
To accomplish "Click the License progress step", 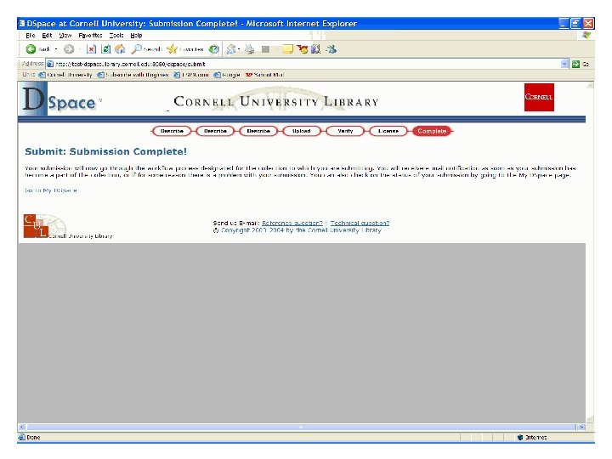I will (388, 131).
